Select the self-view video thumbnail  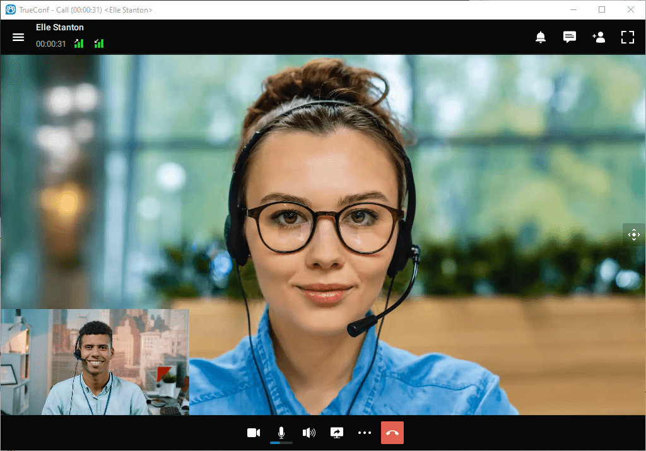95,362
